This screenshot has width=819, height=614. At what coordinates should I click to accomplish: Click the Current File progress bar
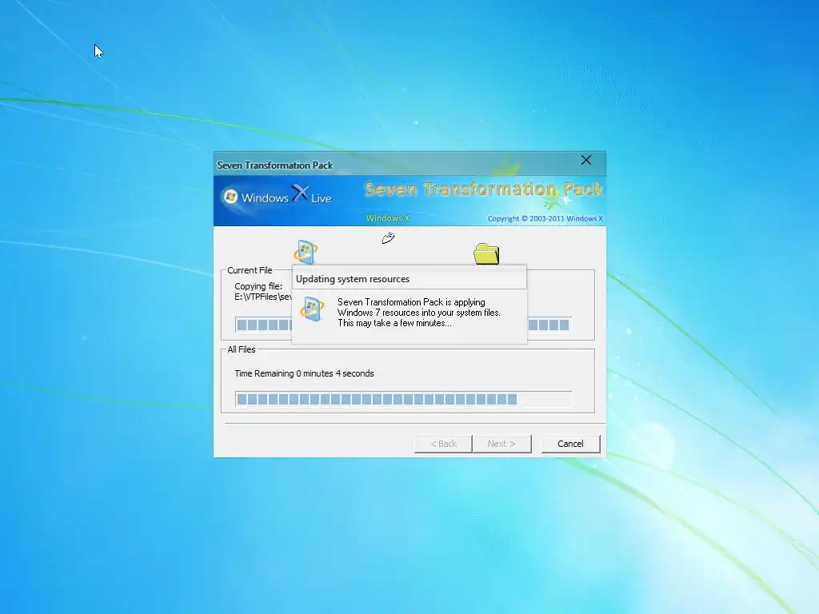coord(403,325)
